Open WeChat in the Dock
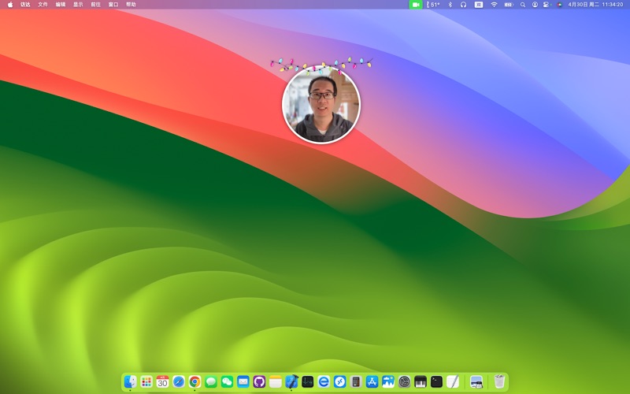 pos(227,381)
